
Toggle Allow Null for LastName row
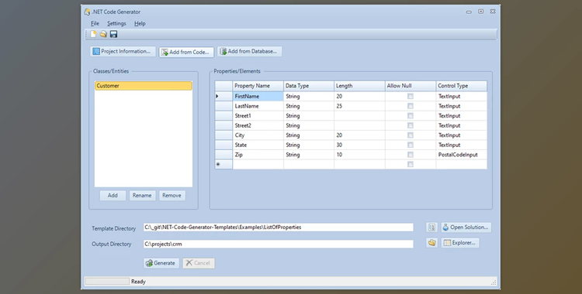click(411, 106)
